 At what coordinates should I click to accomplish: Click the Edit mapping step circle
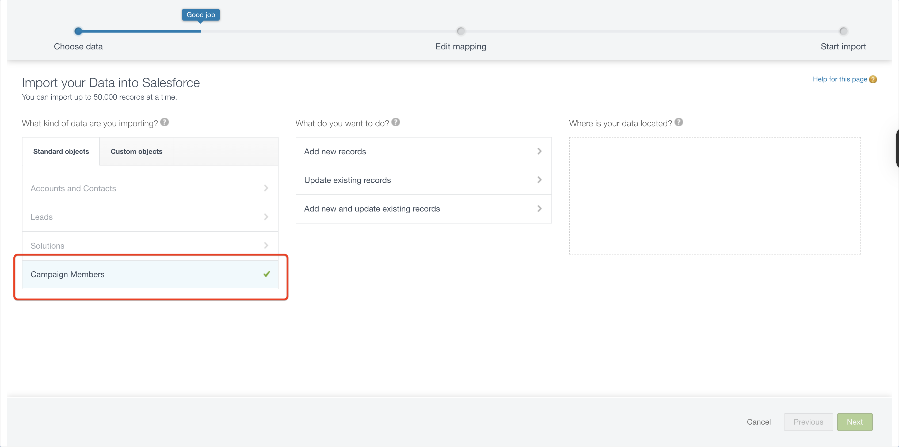click(x=461, y=31)
